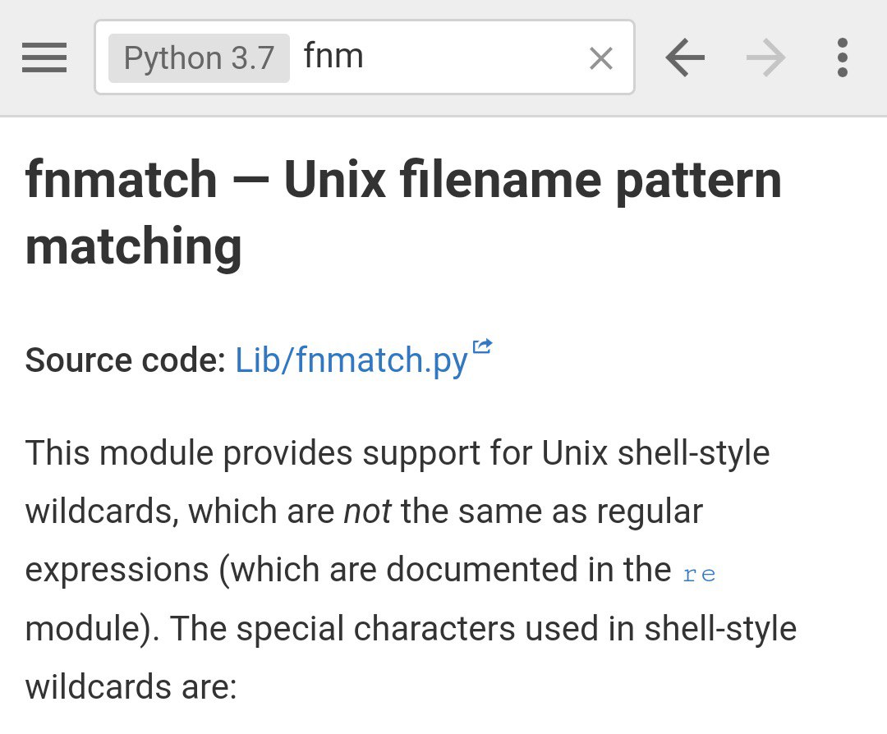The height and width of the screenshot is (734, 887).
Task: Open the Lib/fnmatch.py source code link
Action: tap(352, 360)
